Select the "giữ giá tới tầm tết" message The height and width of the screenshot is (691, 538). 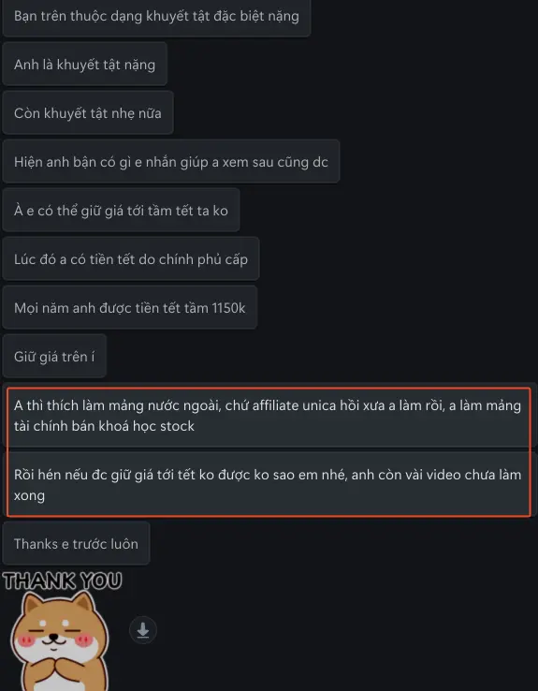pyautogui.click(x=121, y=211)
